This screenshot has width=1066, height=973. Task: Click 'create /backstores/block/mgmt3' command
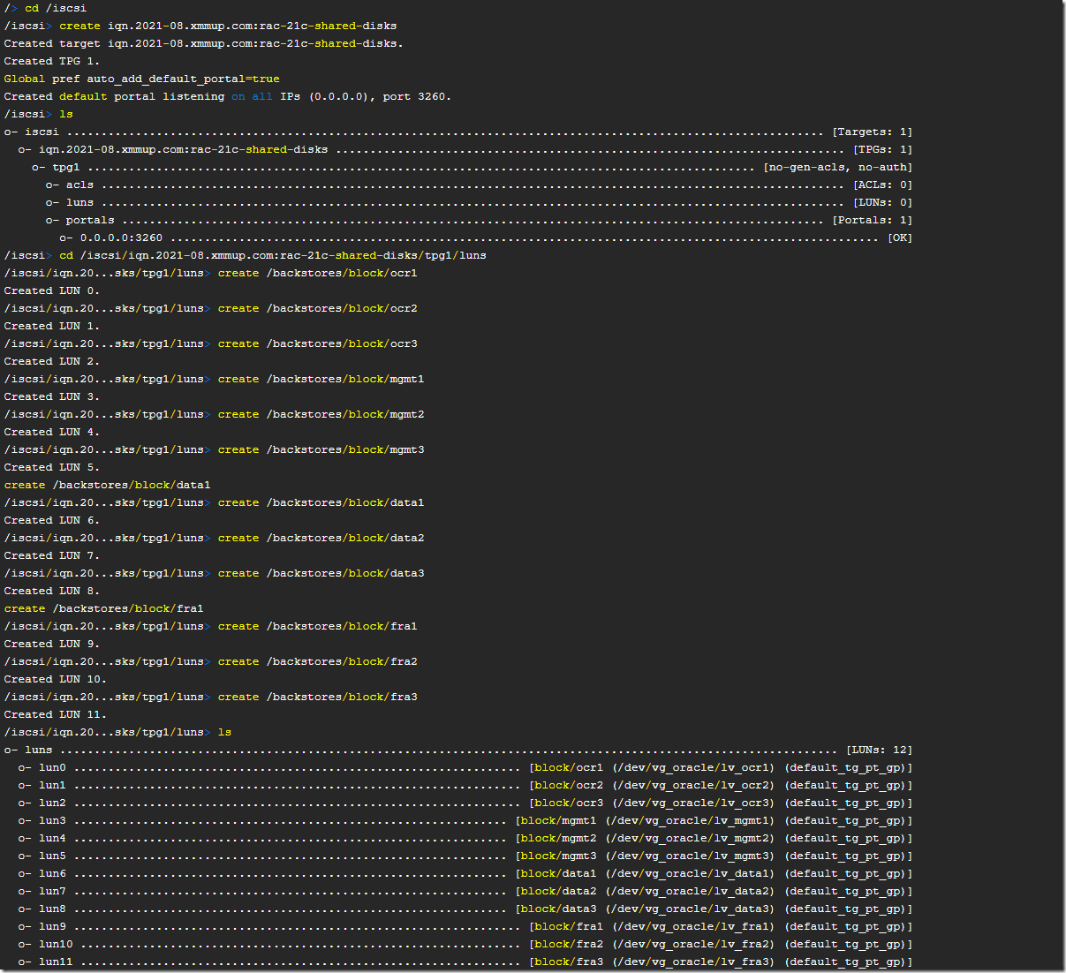[321, 449]
